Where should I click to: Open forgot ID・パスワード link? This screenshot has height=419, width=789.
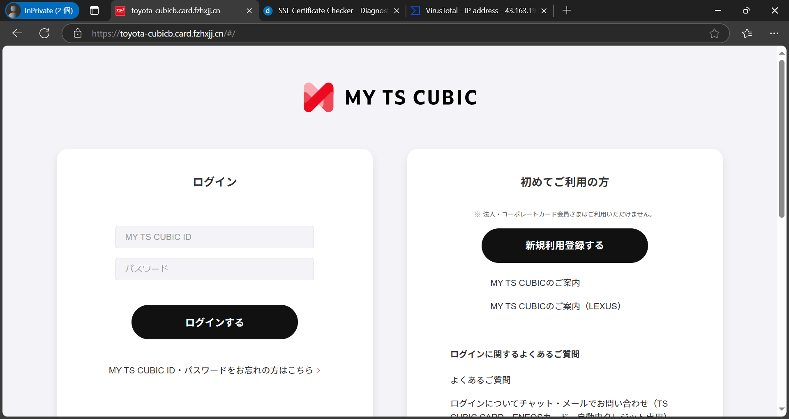[x=215, y=371]
